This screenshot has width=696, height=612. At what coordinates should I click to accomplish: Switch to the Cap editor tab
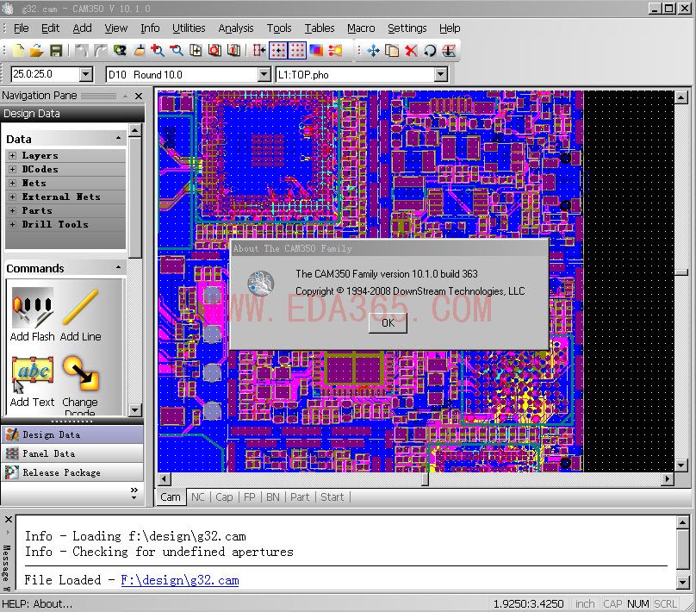tap(224, 497)
